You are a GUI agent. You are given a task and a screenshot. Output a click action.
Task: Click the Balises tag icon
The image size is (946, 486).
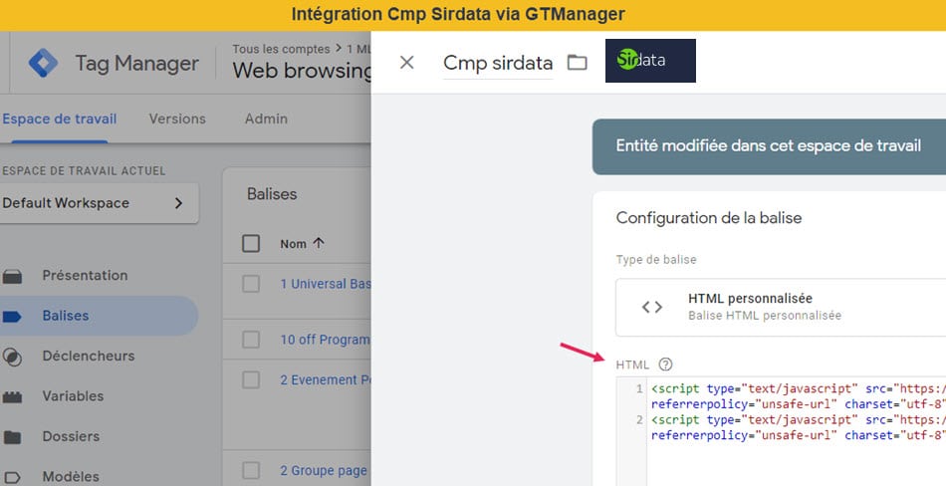point(12,317)
